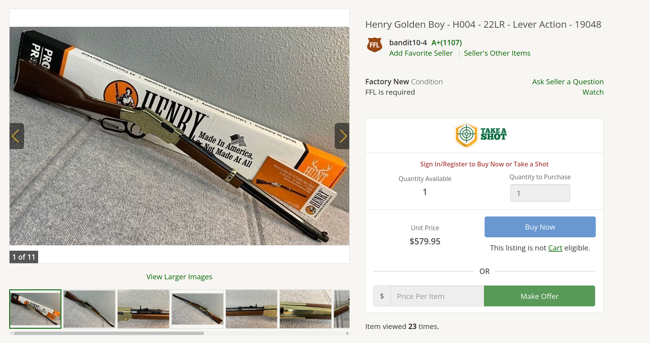Viewport: 650px width, 343px height.
Task: Click the scrollbar right arrow under thumbnails
Action: click(x=348, y=333)
